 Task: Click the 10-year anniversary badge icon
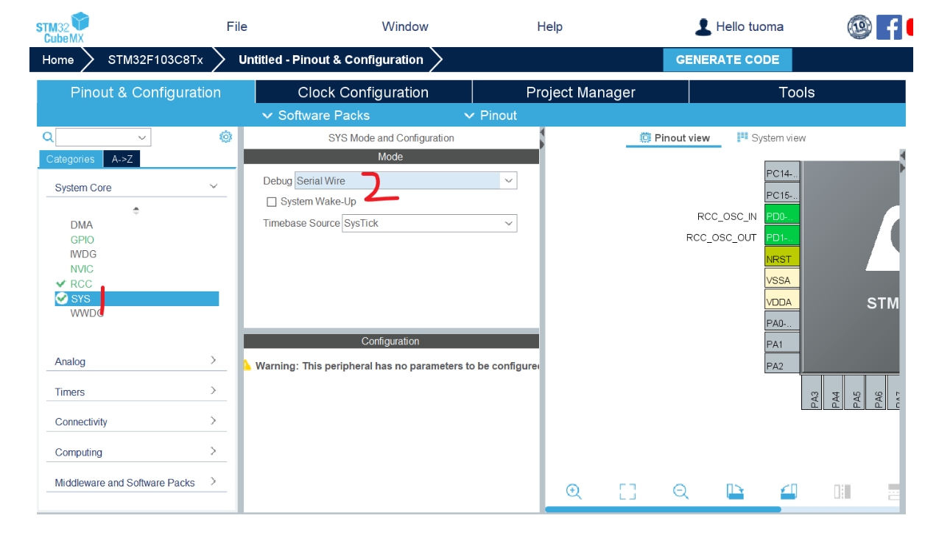point(859,27)
